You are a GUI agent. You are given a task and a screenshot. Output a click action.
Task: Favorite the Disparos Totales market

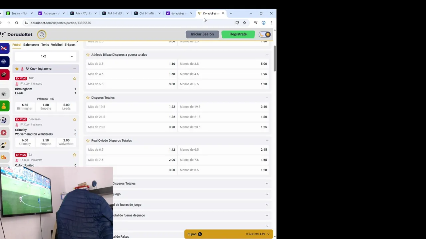click(x=88, y=98)
